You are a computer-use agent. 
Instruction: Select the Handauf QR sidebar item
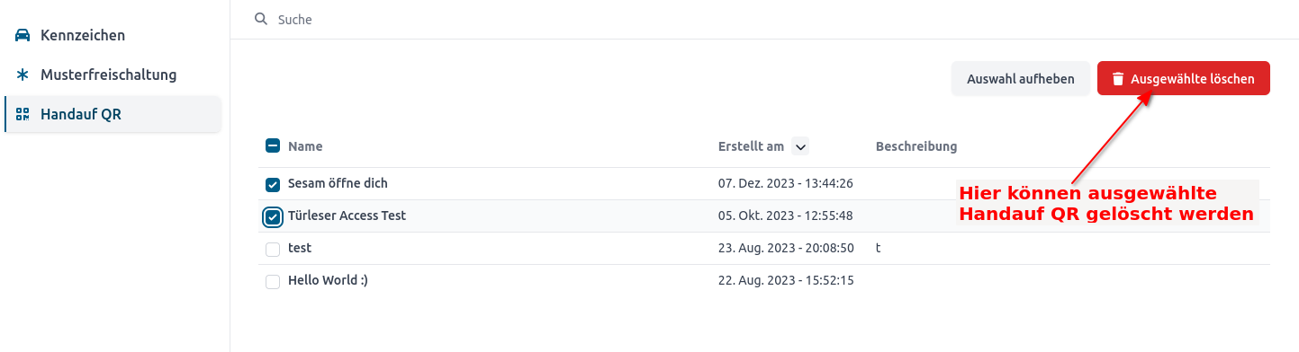click(x=113, y=114)
